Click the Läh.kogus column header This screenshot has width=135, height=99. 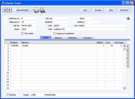(x=120, y=42)
